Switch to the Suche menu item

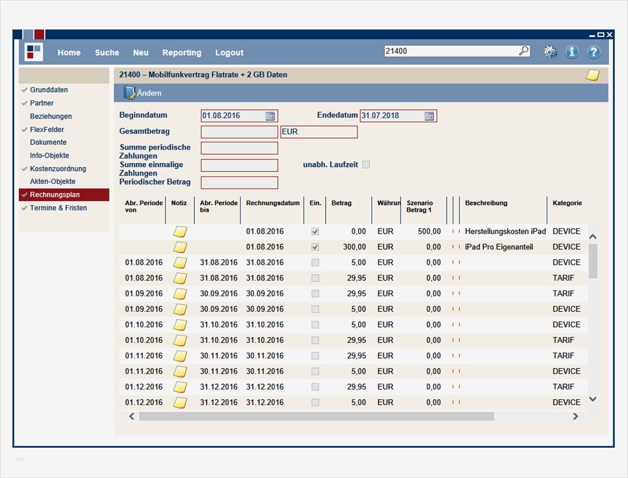point(107,52)
